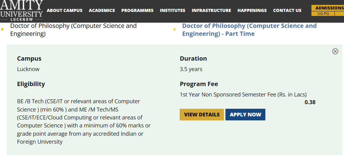This screenshot has width=344, height=155.
Task: Open the Infrastructure menu
Action: coord(211,10)
